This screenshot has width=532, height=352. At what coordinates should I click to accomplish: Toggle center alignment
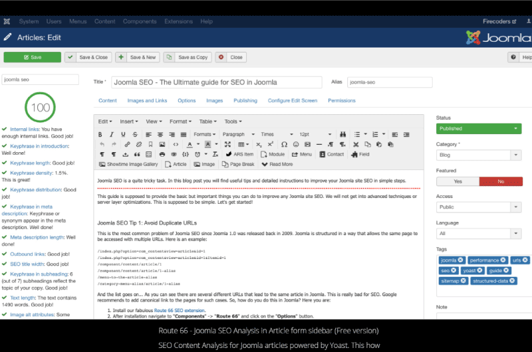point(160,135)
